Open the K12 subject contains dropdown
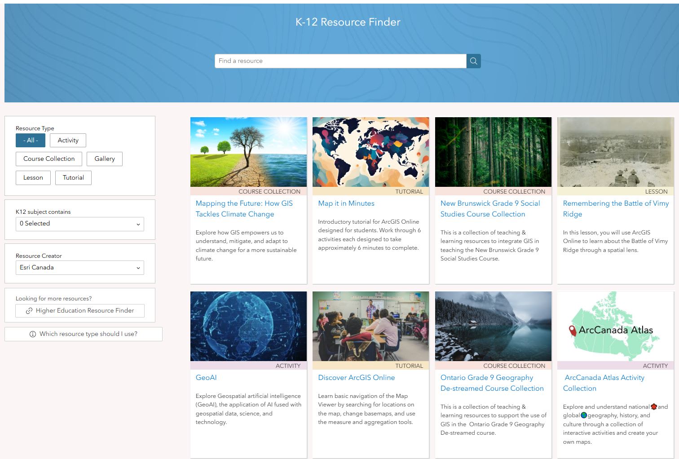The width and height of the screenshot is (679, 459). 80,224
